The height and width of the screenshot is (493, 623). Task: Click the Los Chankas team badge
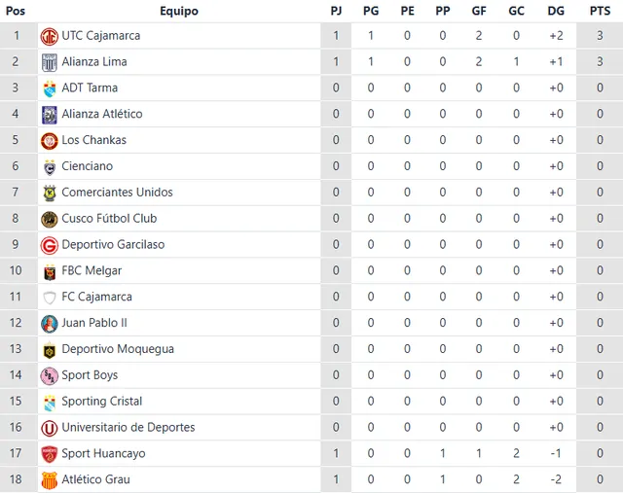tap(50, 140)
